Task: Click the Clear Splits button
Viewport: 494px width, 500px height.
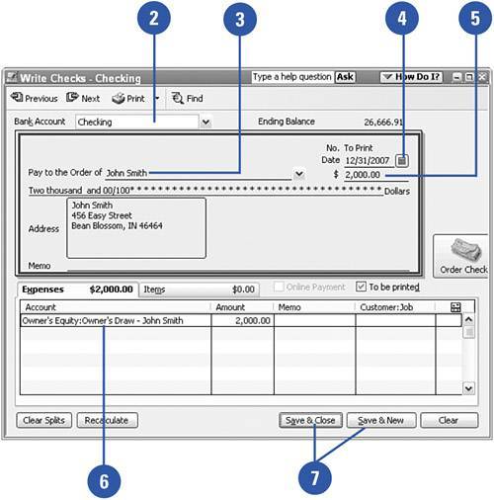Action: point(43,420)
